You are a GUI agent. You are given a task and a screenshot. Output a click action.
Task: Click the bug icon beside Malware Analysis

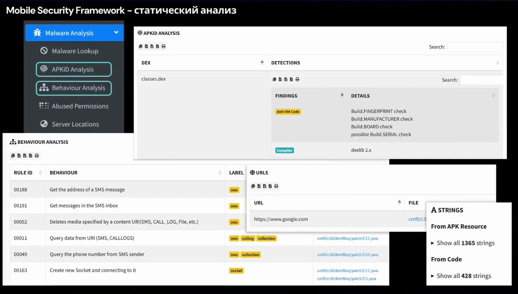(x=37, y=33)
